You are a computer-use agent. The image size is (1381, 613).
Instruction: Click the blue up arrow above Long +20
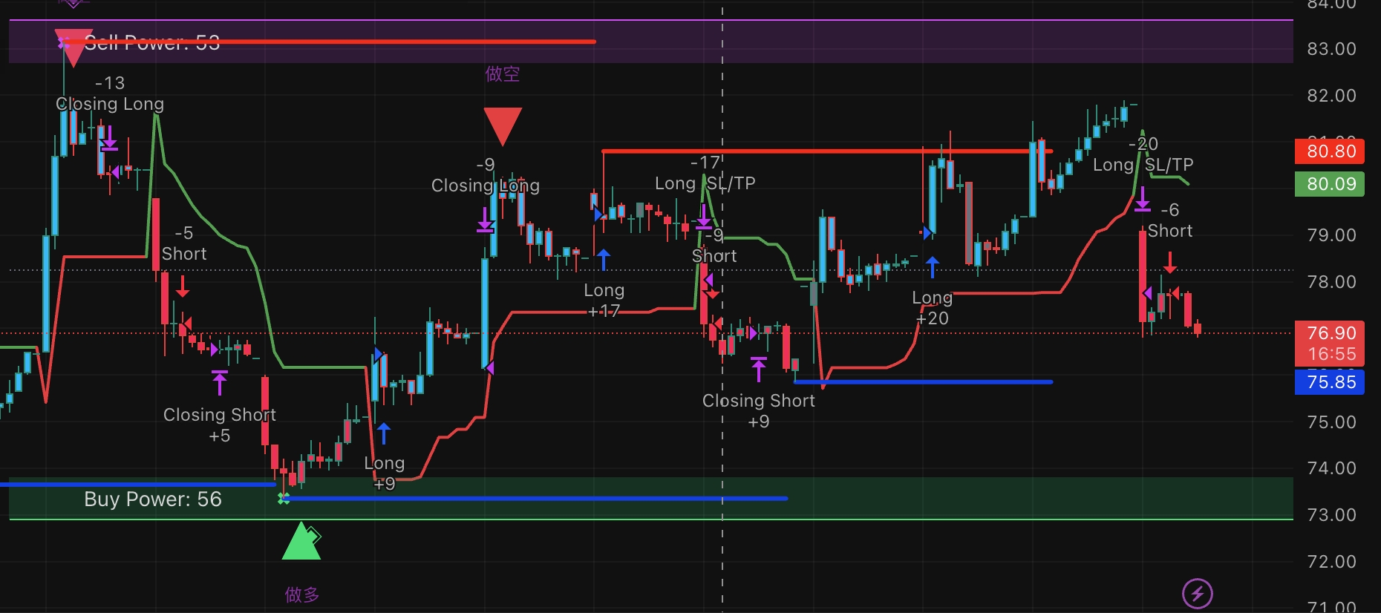click(933, 266)
